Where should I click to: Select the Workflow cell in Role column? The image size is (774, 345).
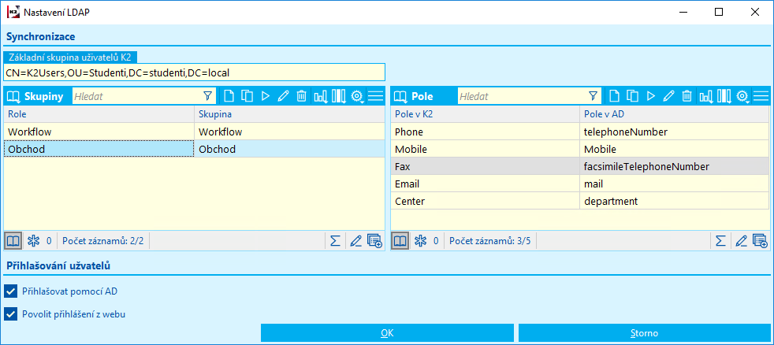pos(99,132)
